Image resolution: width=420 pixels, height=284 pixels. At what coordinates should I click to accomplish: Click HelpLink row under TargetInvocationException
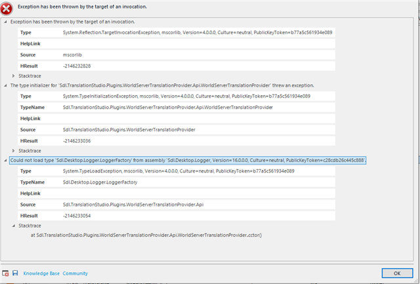[x=177, y=44]
